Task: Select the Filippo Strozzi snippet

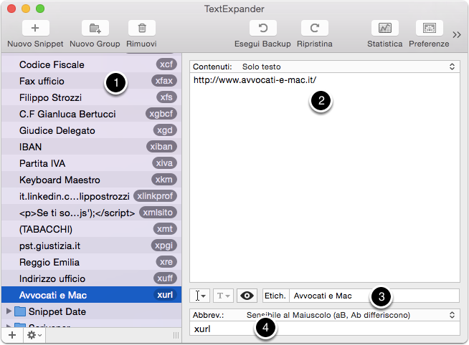Action: tap(91, 97)
